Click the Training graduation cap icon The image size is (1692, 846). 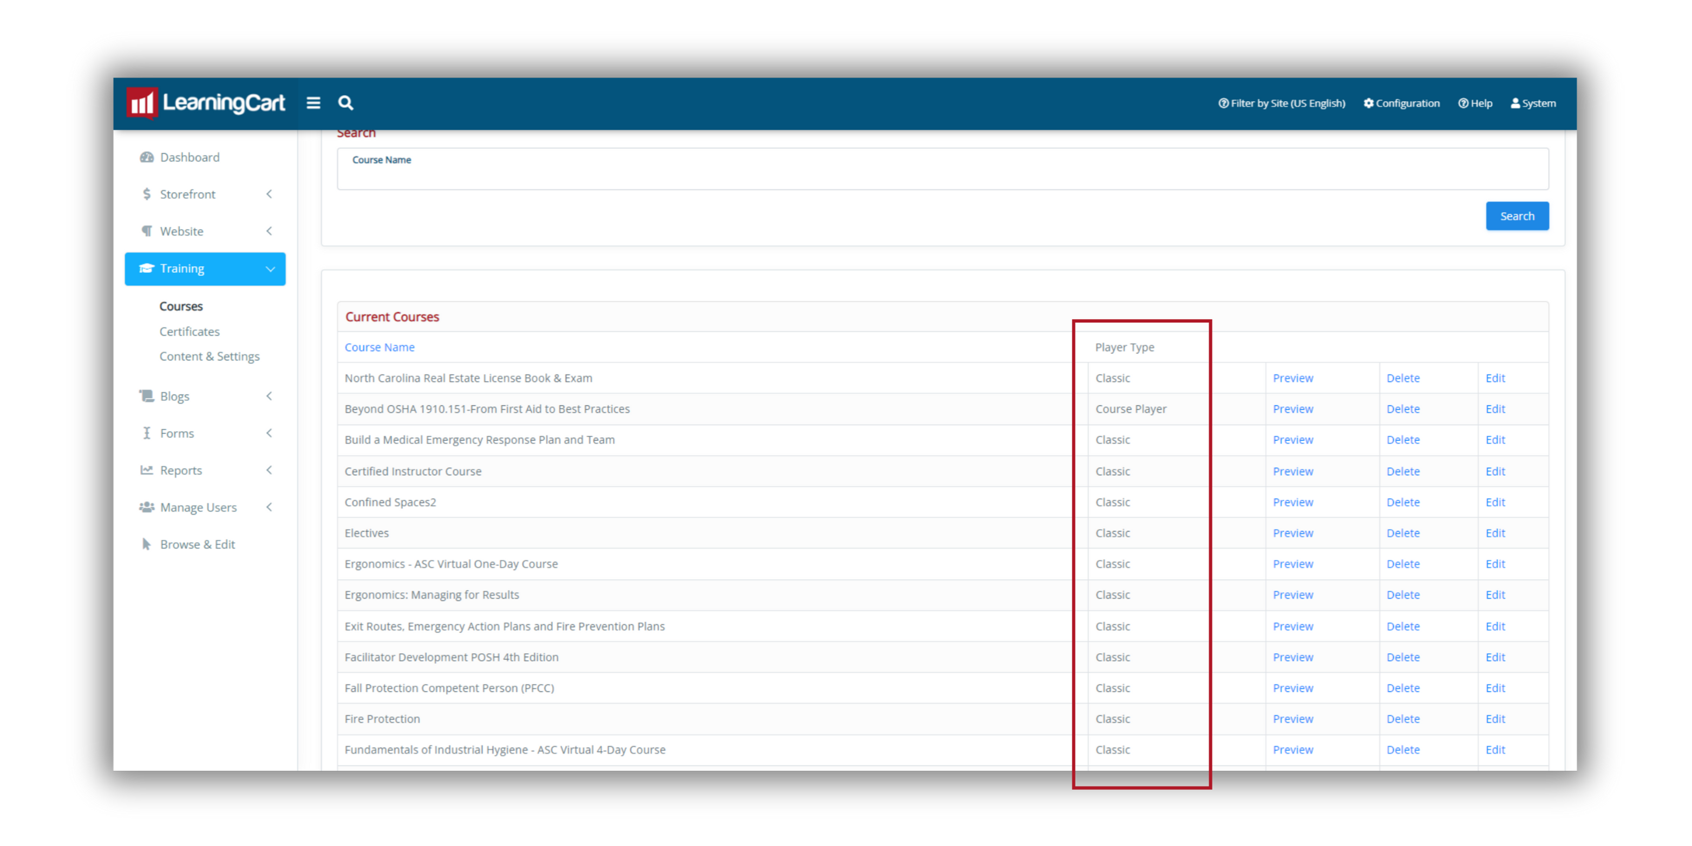pyautogui.click(x=147, y=268)
